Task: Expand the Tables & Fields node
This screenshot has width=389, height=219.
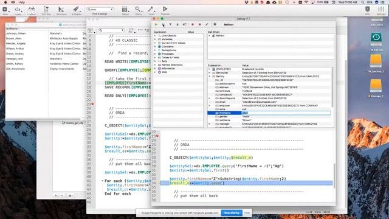Action: click(156, 58)
